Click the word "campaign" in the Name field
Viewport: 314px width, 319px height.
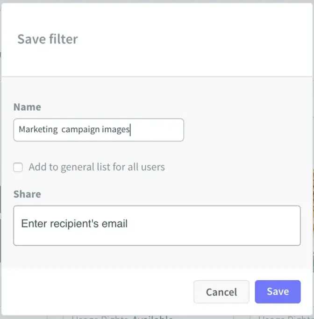[81, 129]
